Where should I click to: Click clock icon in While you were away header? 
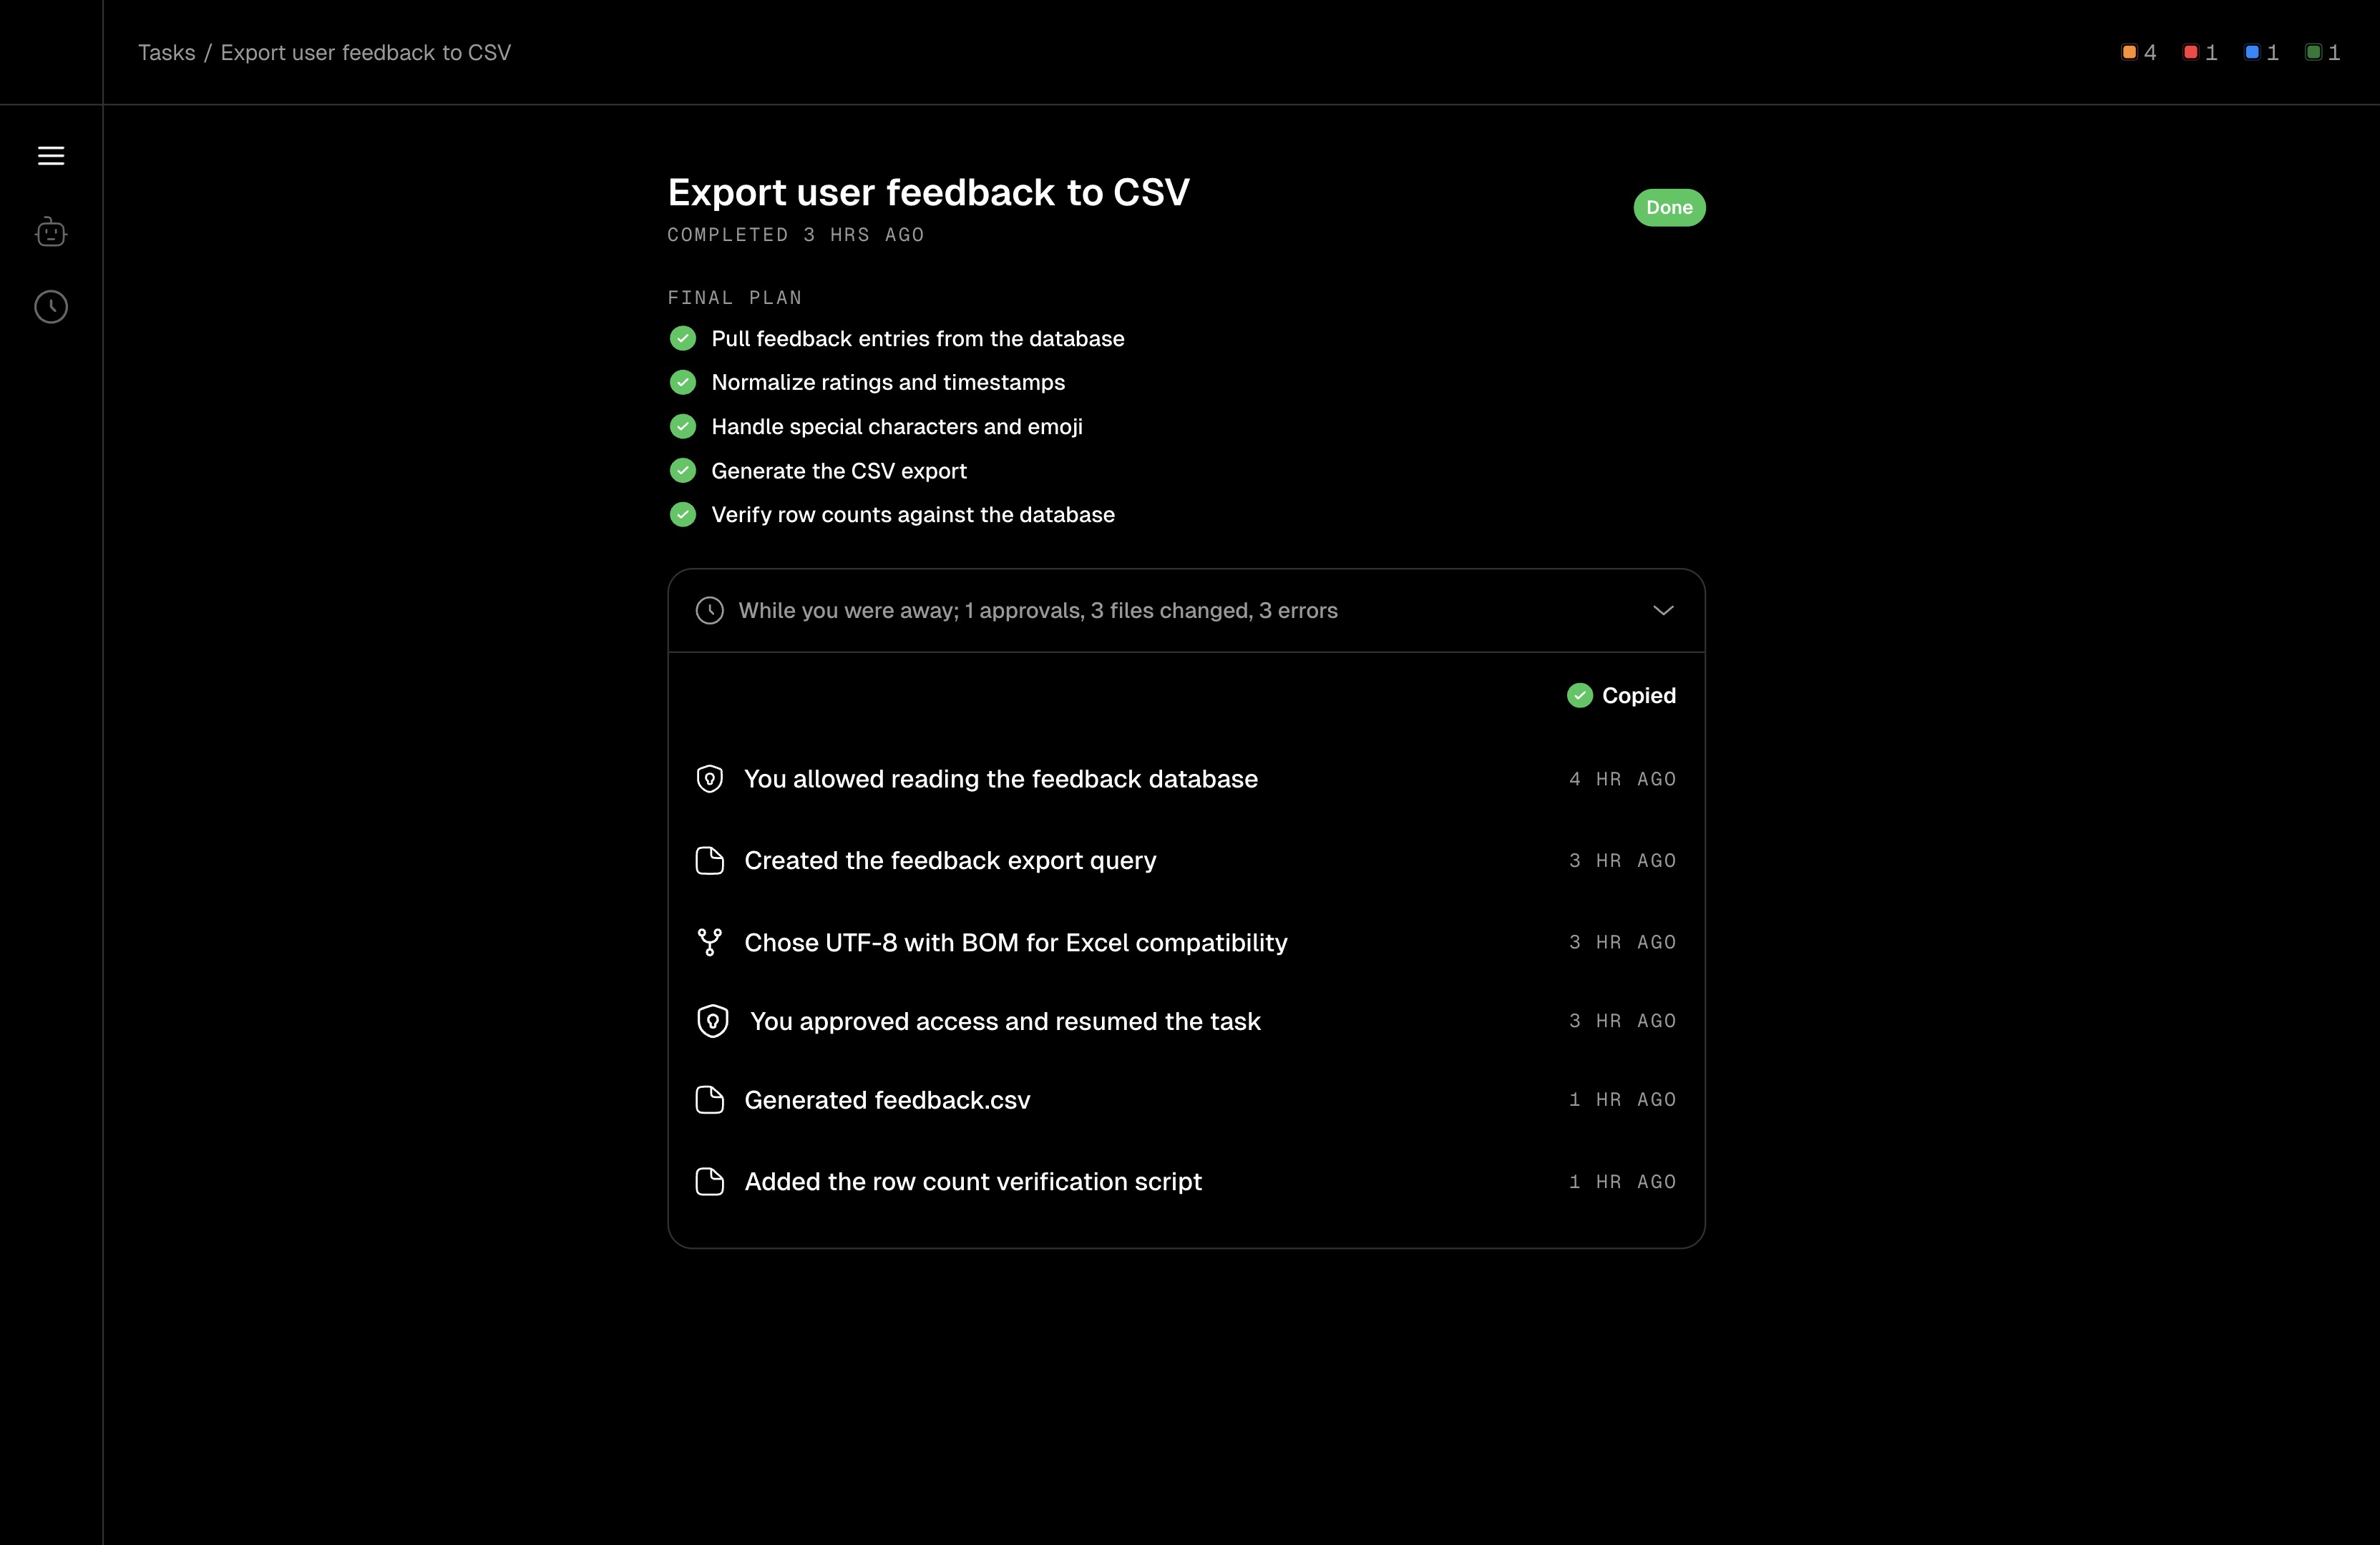click(710, 611)
